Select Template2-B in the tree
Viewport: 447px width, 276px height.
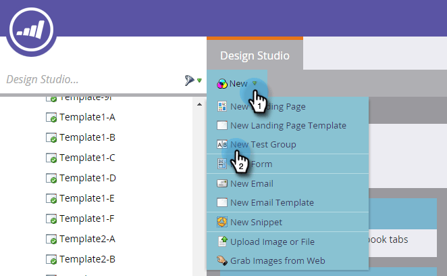(87, 259)
